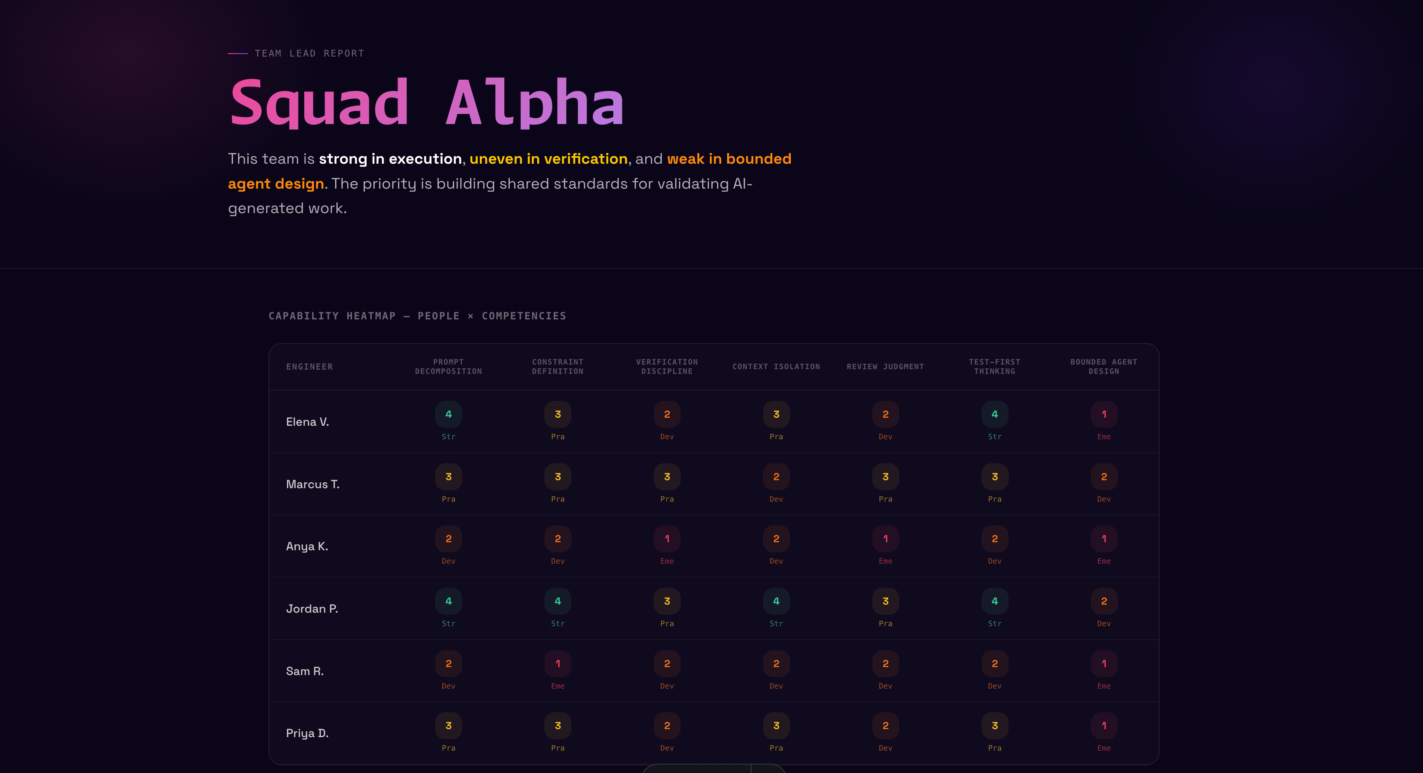The image size is (1423, 773).
Task: Select the Verification Discipline column header
Action: point(667,367)
